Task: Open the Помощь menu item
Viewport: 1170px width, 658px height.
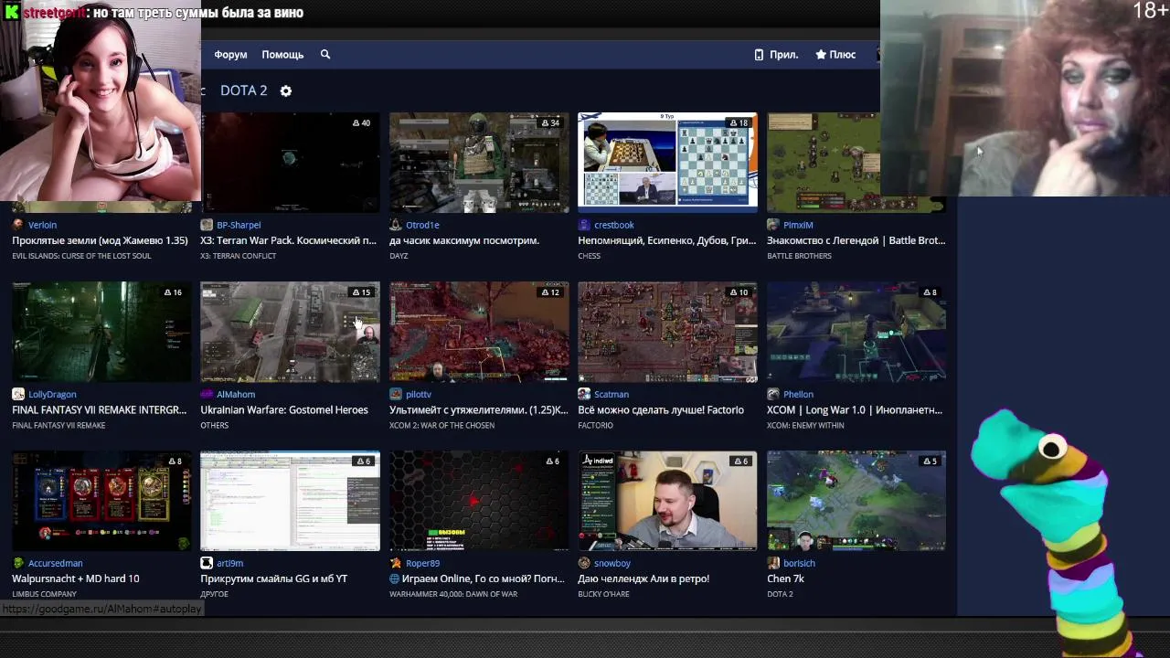Action: (x=282, y=55)
